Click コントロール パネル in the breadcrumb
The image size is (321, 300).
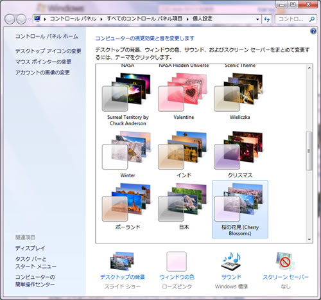click(x=73, y=19)
